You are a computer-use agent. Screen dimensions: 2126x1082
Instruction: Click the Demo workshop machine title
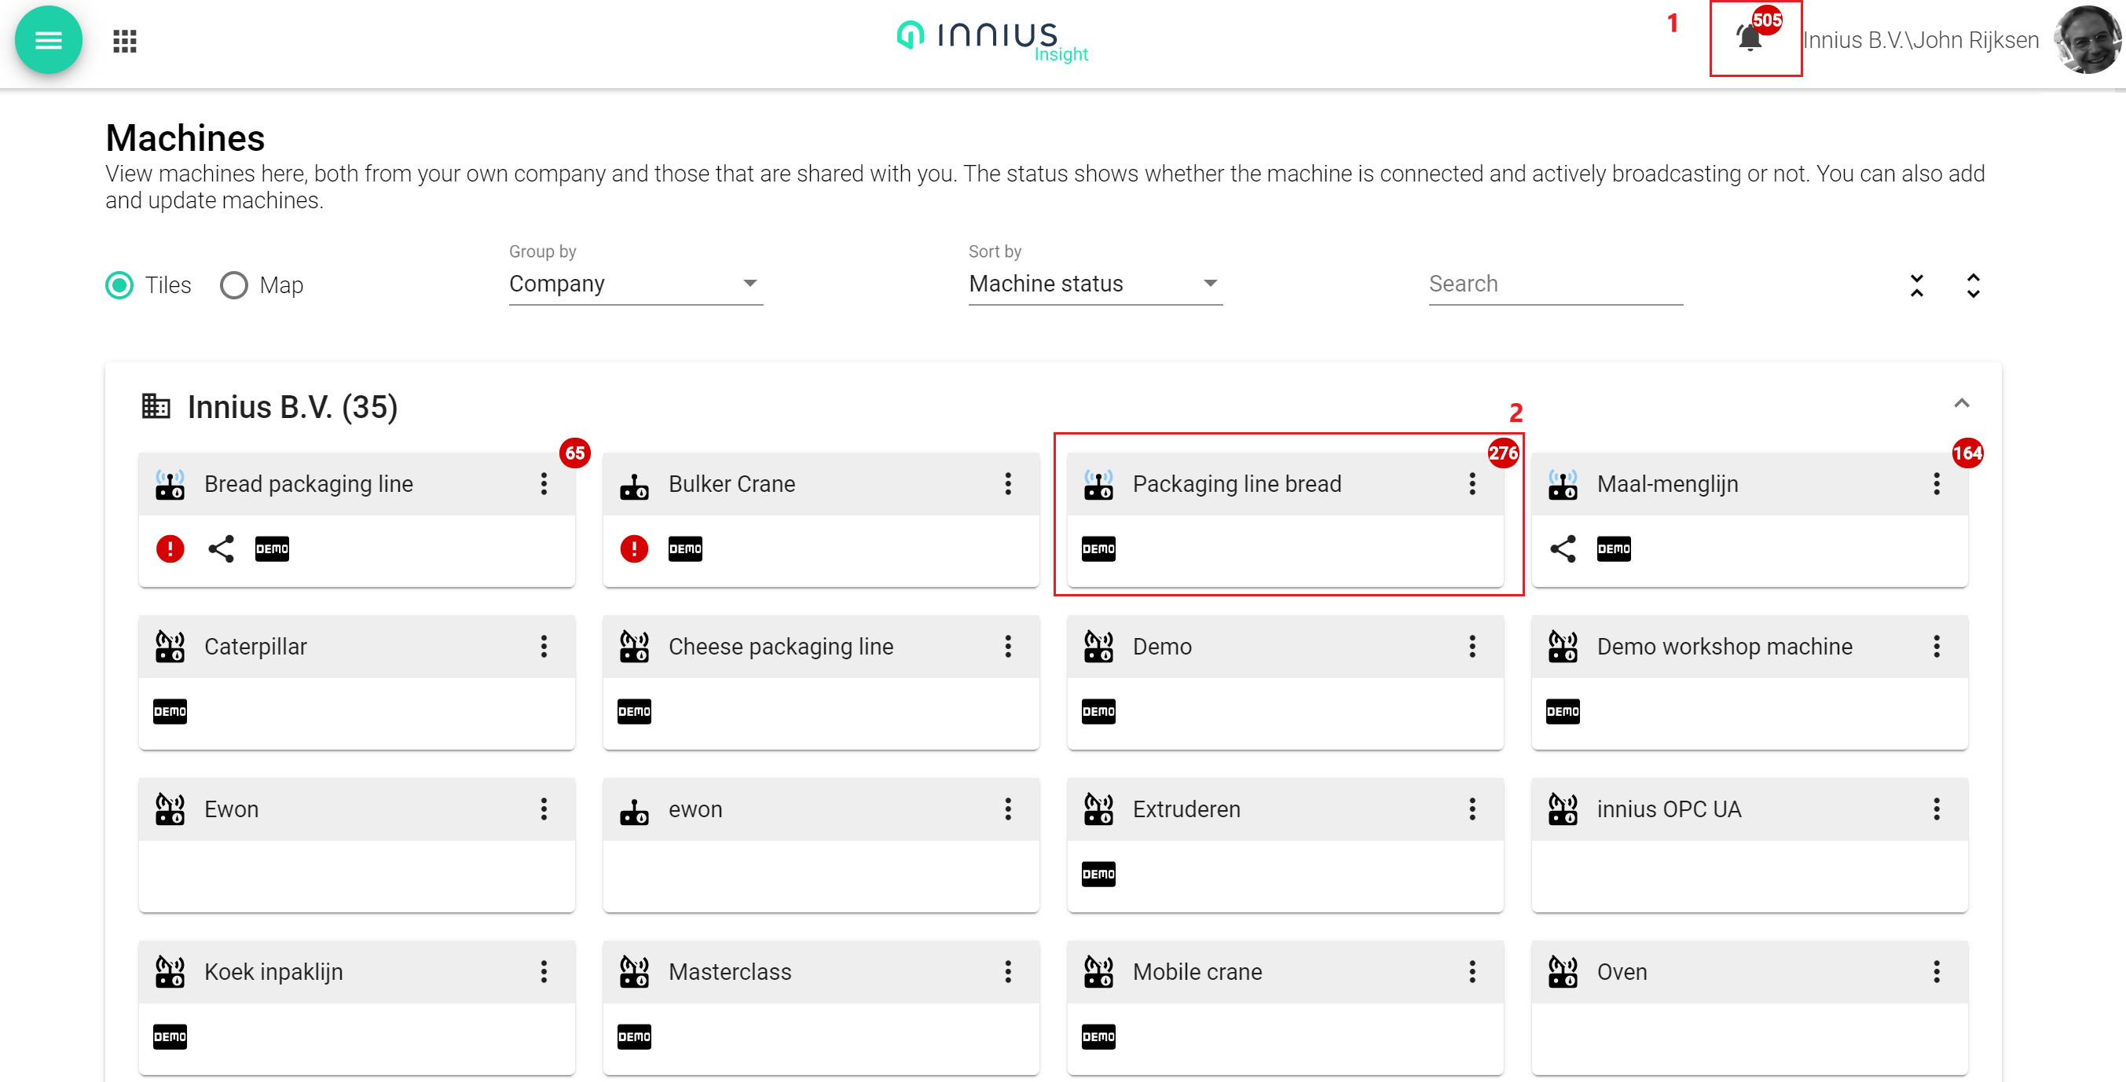coord(1725,646)
